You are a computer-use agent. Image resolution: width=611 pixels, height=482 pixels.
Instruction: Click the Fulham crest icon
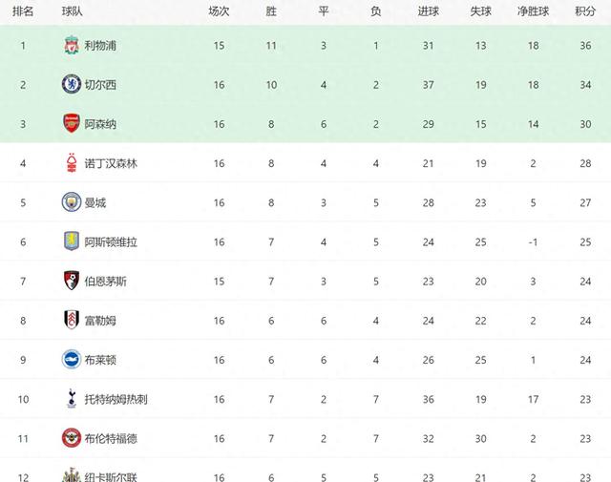tap(72, 321)
